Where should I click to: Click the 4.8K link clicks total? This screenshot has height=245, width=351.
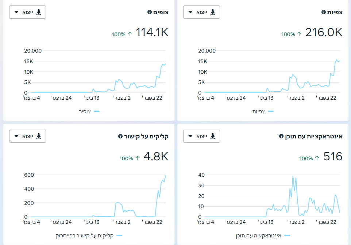pos(156,156)
